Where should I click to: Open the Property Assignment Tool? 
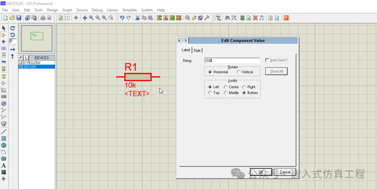[234, 18]
